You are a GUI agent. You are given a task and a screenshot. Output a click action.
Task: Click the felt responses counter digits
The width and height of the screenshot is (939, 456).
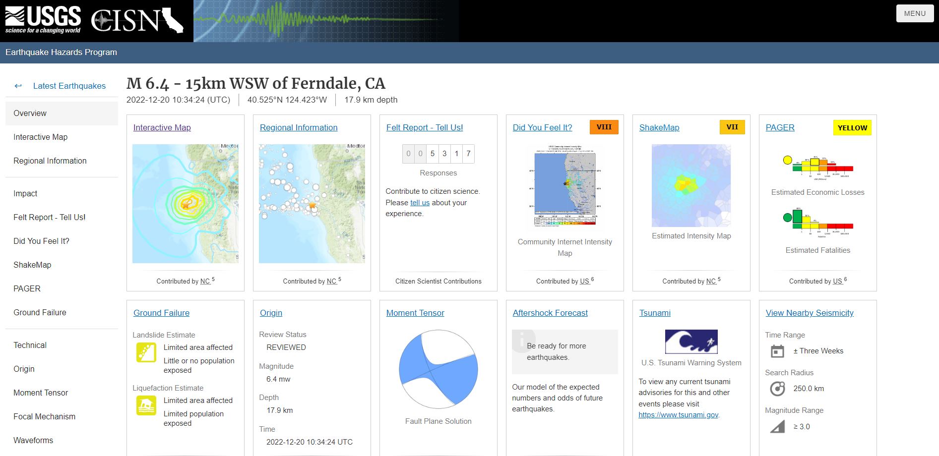point(438,154)
